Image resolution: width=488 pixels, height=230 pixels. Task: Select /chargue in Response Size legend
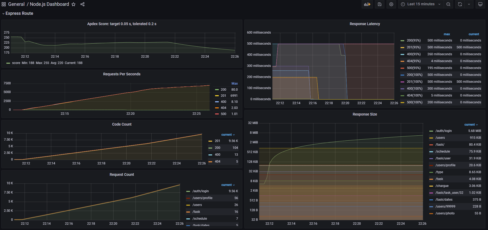442,186
